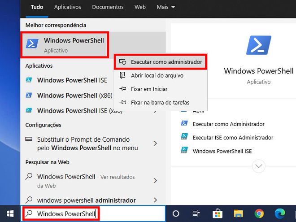This screenshot has width=296, height=222.
Task: Click the Windows PowerShell ISE result icon
Action: pyautogui.click(x=29, y=80)
